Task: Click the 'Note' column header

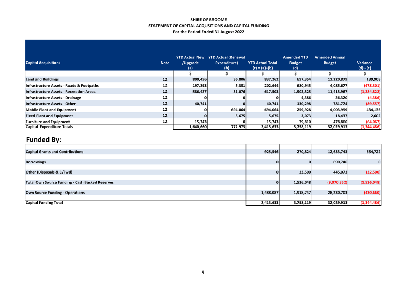Action: [165, 63]
